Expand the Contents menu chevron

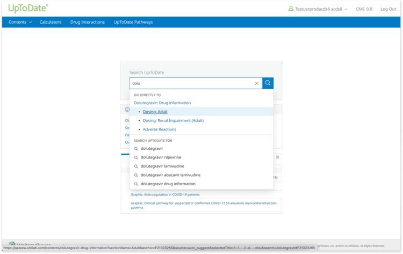click(x=31, y=23)
